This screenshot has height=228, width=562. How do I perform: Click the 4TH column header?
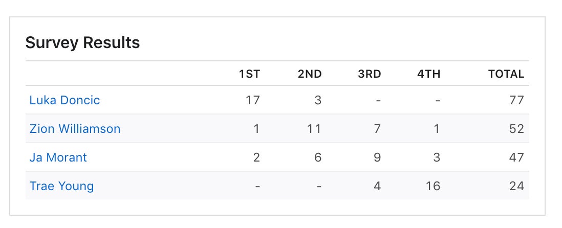(429, 74)
